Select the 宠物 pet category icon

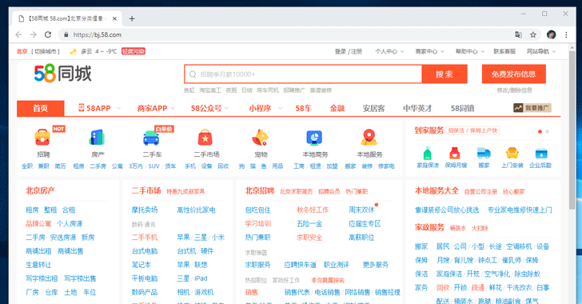(x=260, y=138)
